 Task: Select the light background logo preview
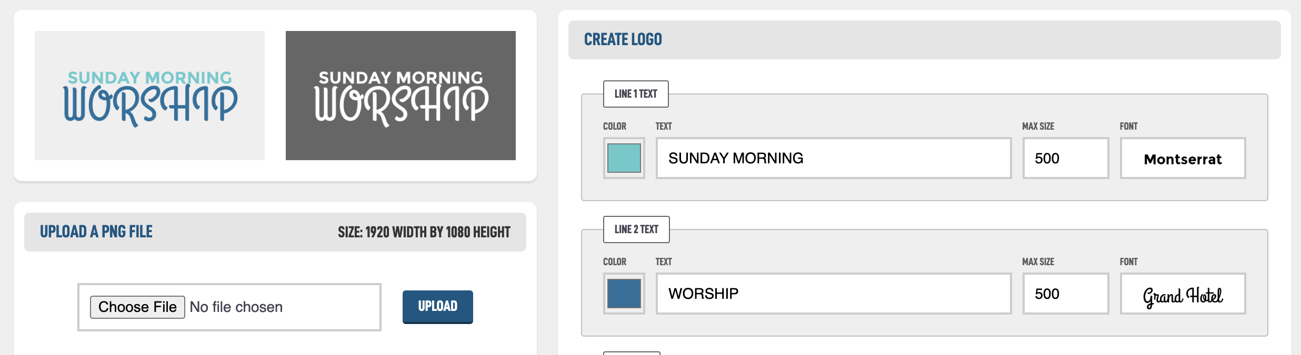tap(149, 96)
